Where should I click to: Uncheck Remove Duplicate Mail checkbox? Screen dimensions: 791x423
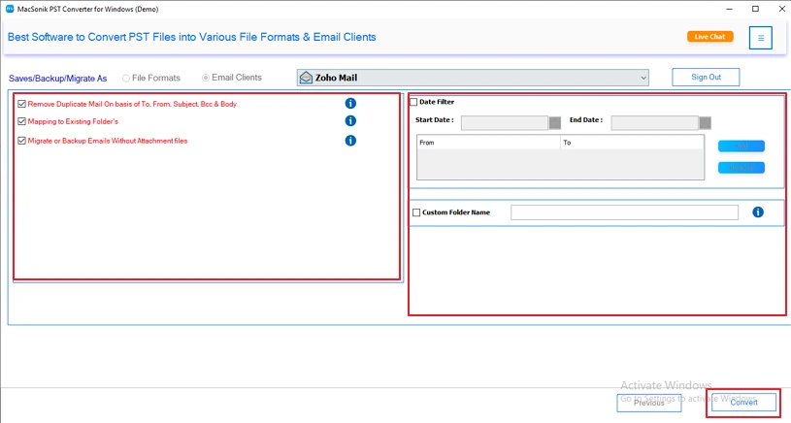pos(21,104)
